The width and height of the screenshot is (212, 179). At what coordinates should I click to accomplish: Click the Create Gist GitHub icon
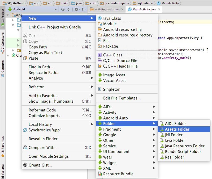(25, 165)
